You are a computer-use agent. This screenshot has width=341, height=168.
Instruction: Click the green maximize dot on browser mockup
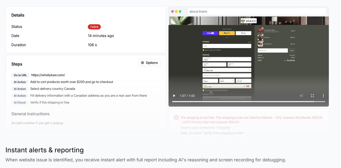point(180,11)
